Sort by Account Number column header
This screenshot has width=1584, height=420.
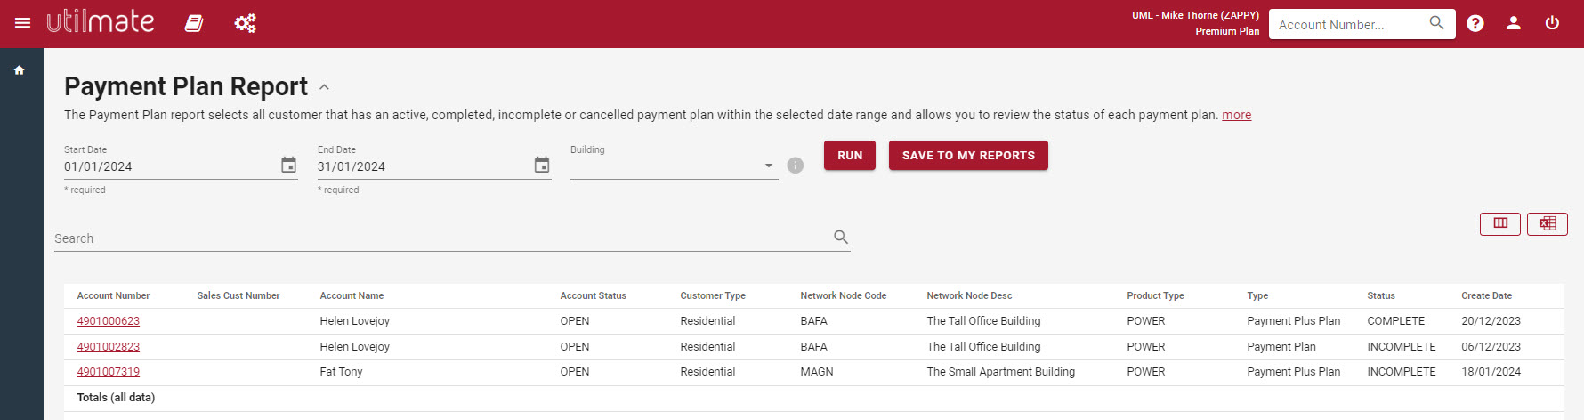pos(113,295)
